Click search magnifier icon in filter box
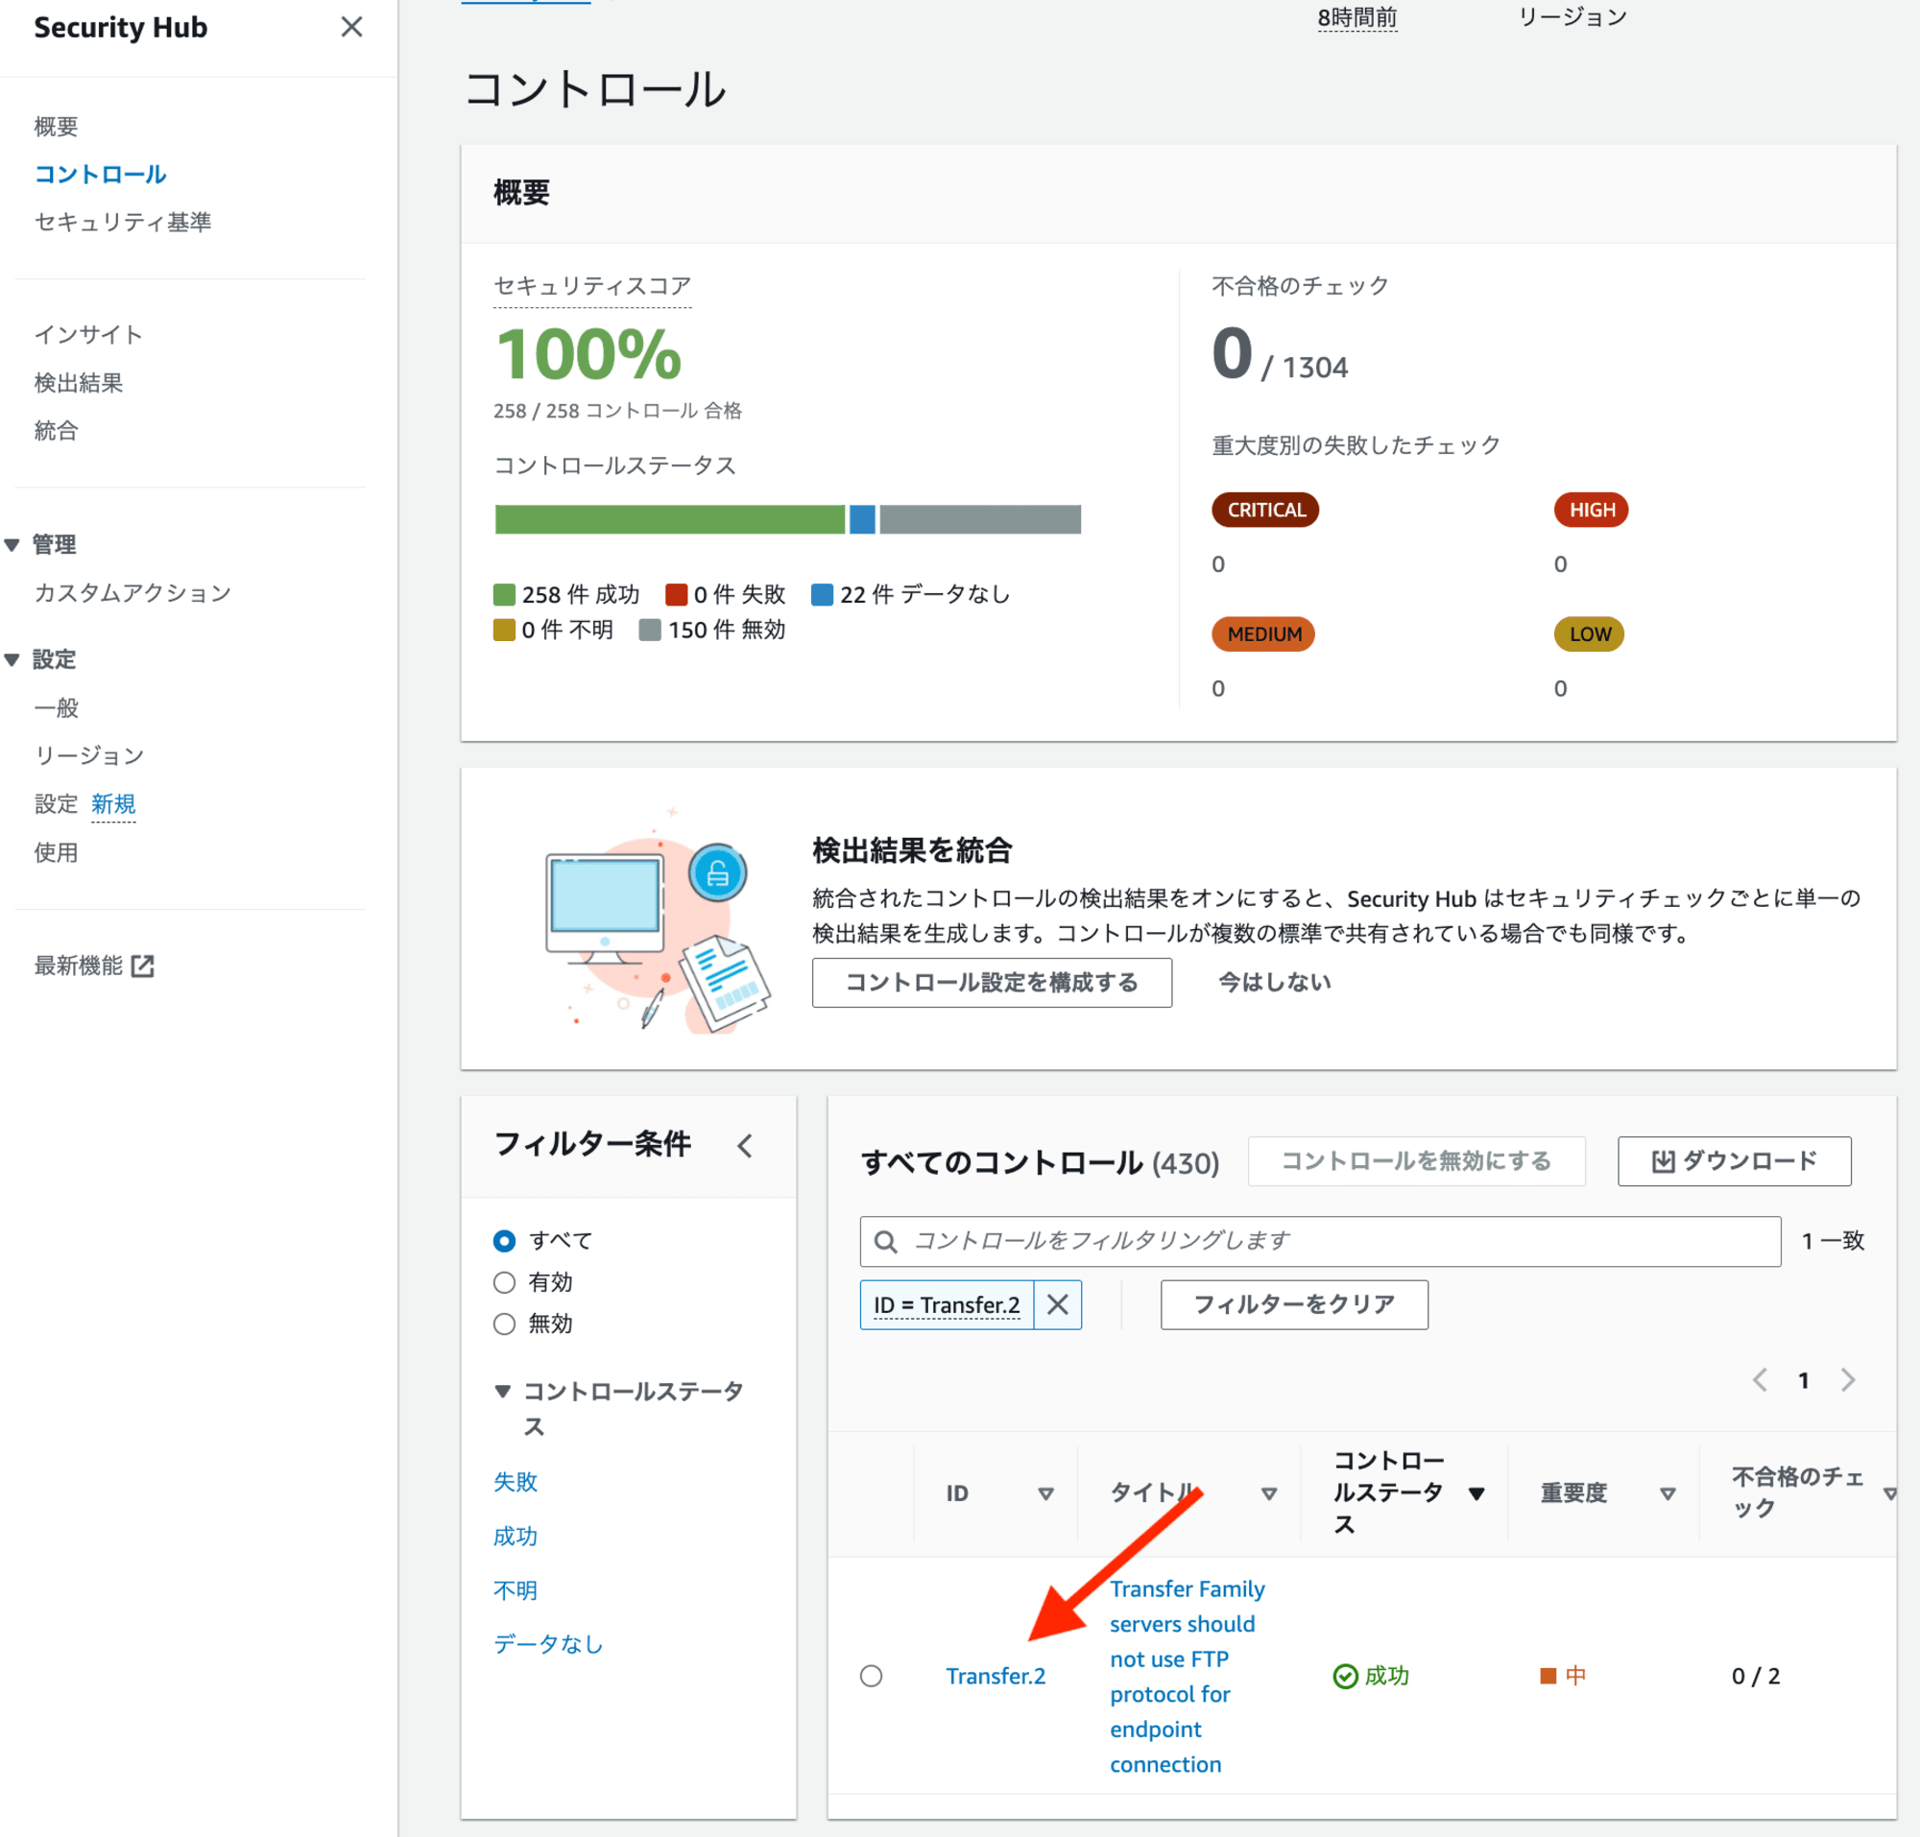 885,1242
